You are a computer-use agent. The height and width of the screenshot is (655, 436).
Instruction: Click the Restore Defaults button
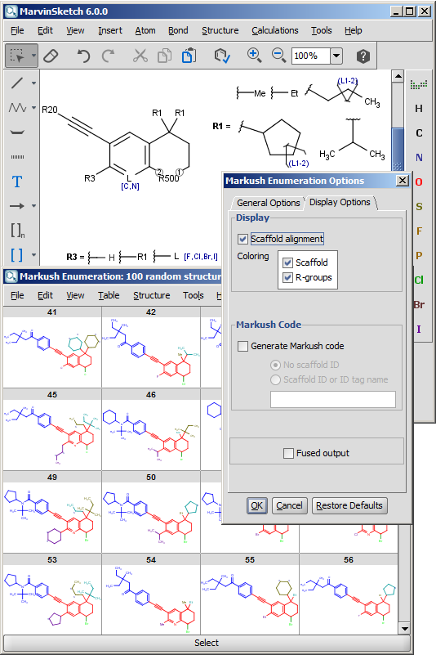[349, 505]
